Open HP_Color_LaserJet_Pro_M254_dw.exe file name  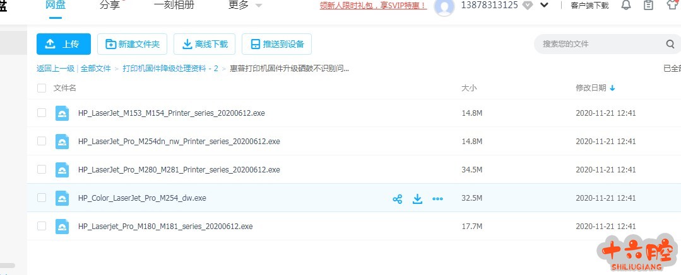142,198
